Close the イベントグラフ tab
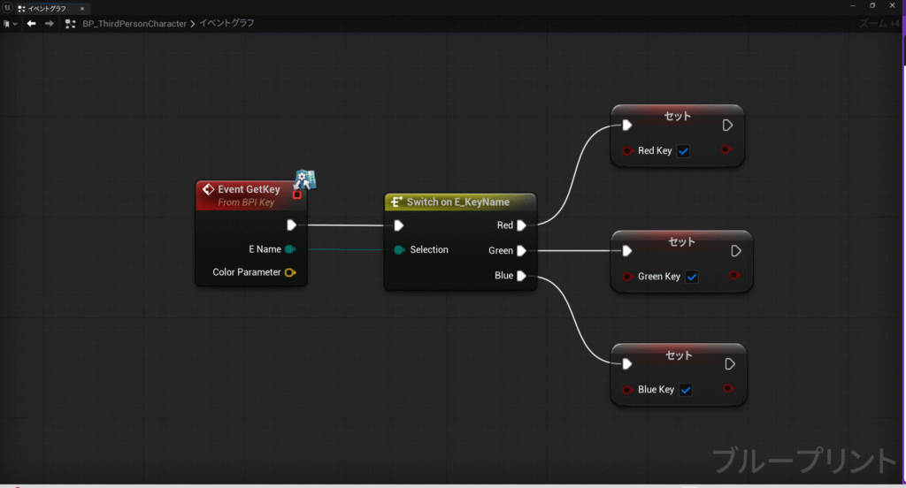Screen dimensions: 906x488 [82, 9]
